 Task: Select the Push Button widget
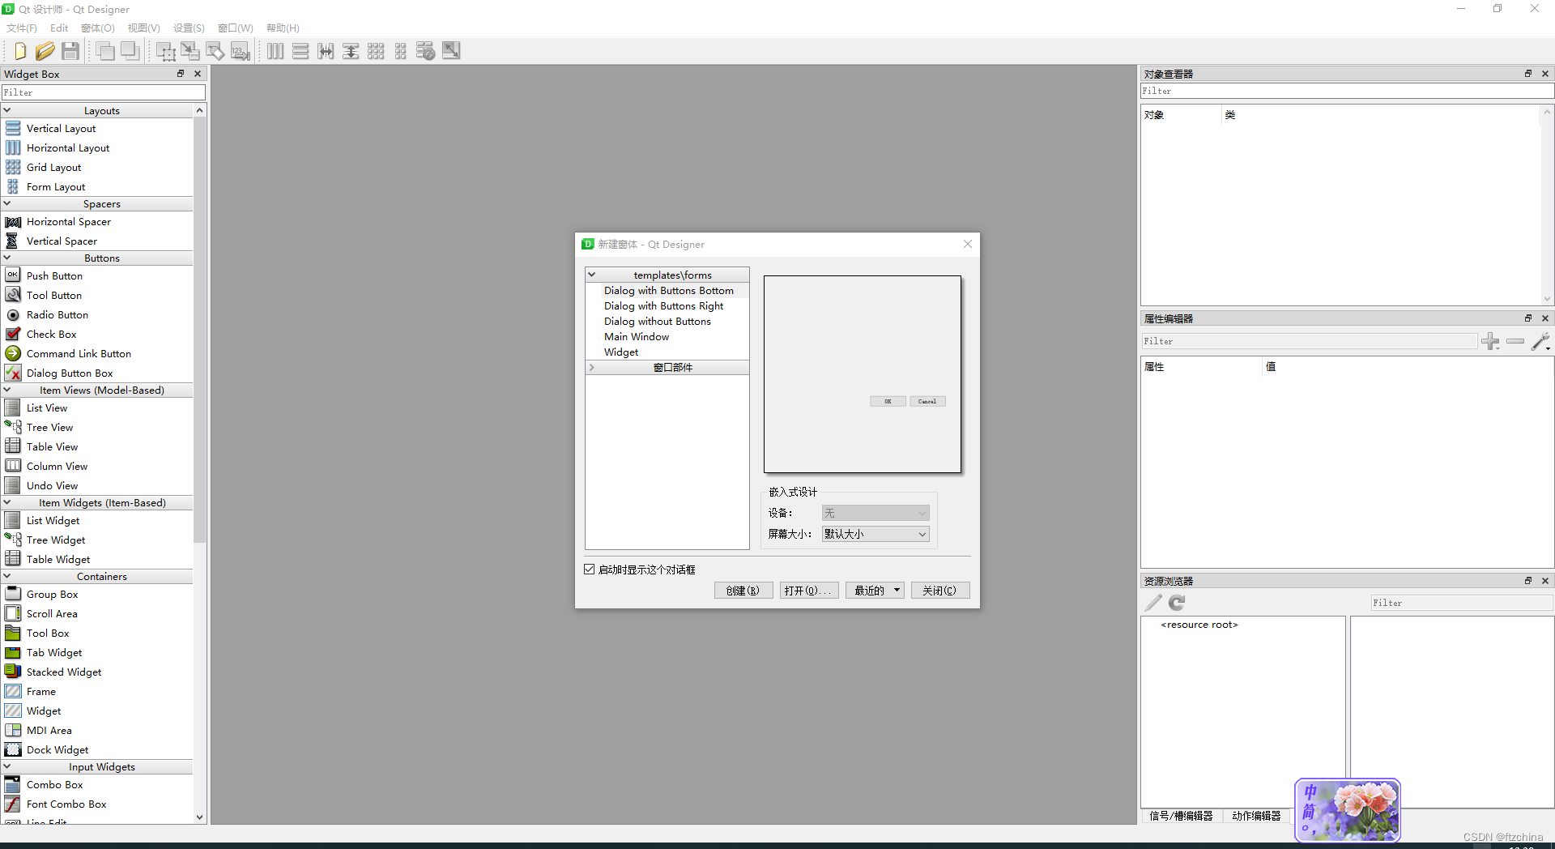[54, 275]
